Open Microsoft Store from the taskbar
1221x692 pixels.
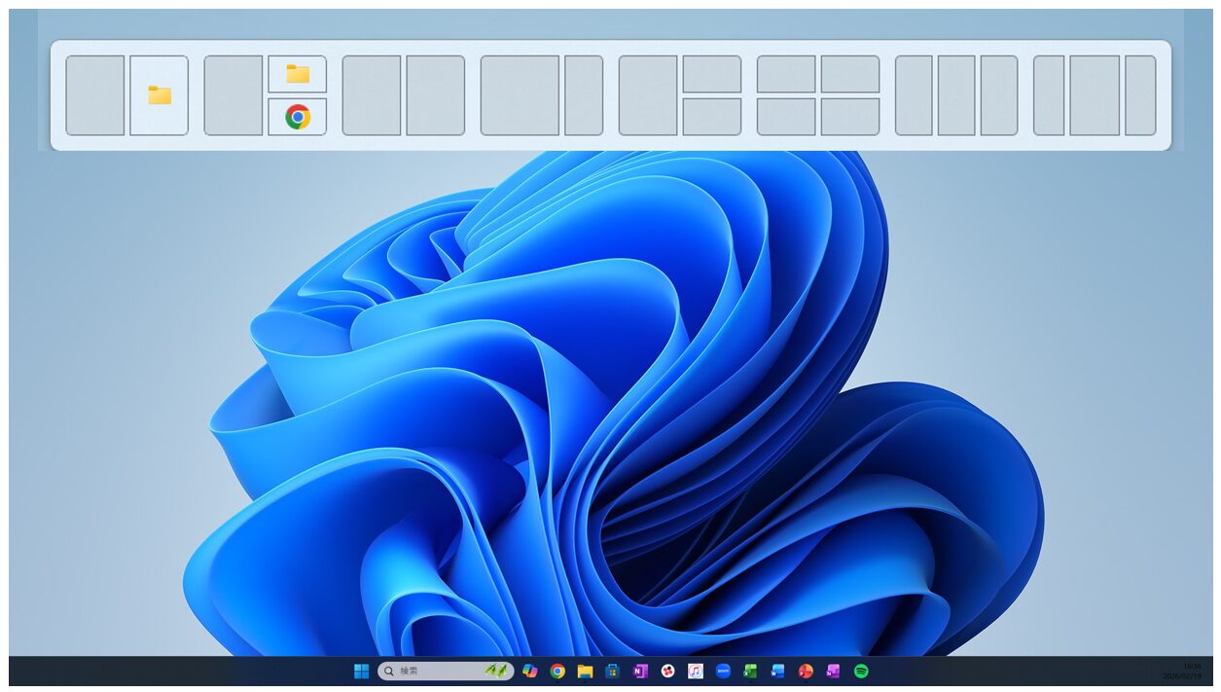point(612,671)
